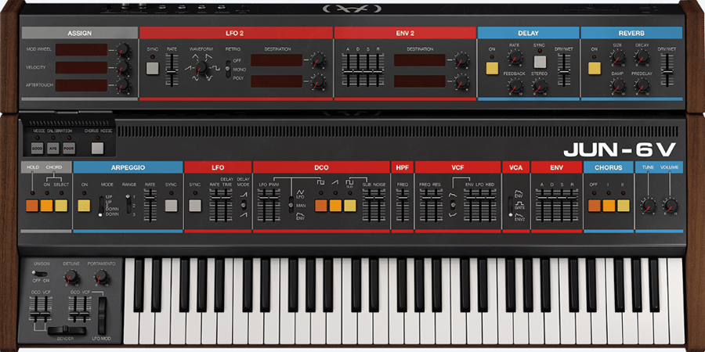Turn on the ARPEGGIO ON button
Image resolution: width=705 pixels, height=352 pixels.
[x=84, y=206]
